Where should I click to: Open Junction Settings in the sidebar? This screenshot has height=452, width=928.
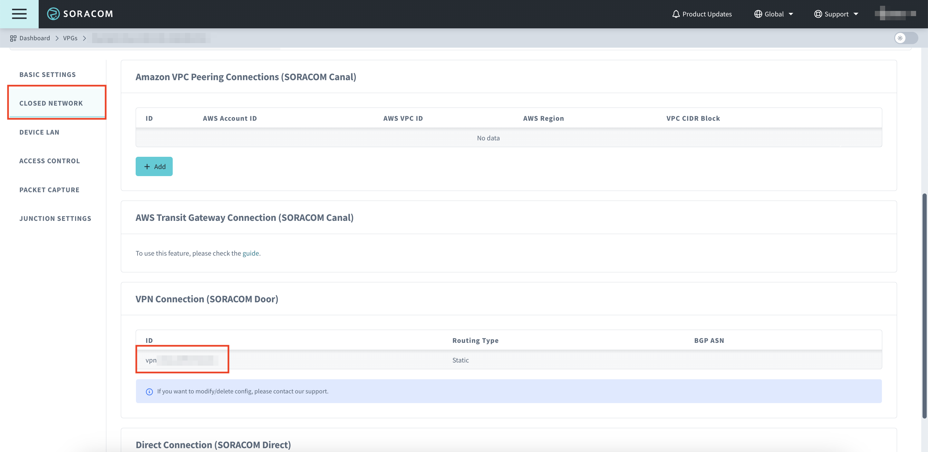coord(55,218)
